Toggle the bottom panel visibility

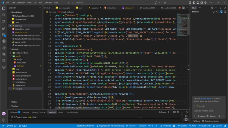[x=198, y=3]
